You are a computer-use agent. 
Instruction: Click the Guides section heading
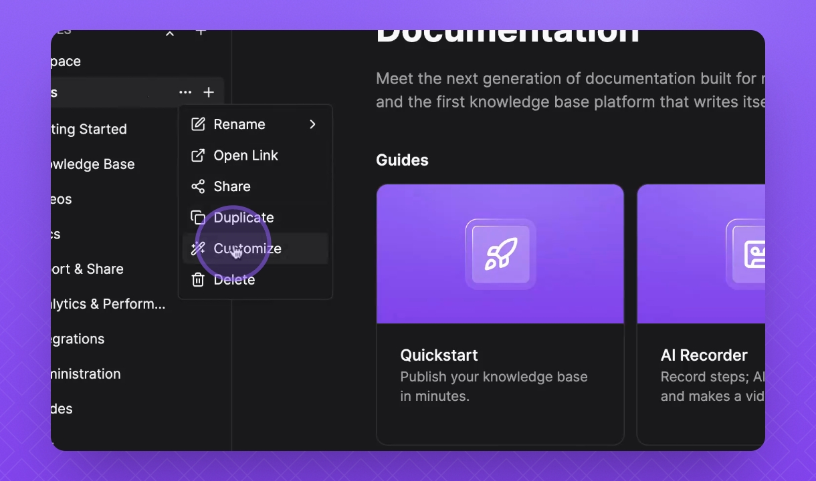(402, 160)
